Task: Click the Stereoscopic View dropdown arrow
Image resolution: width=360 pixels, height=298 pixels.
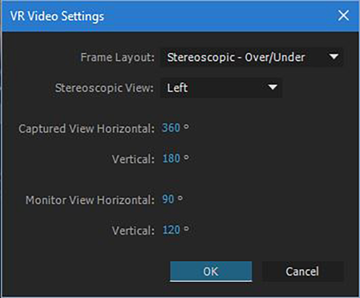Action: [x=273, y=88]
